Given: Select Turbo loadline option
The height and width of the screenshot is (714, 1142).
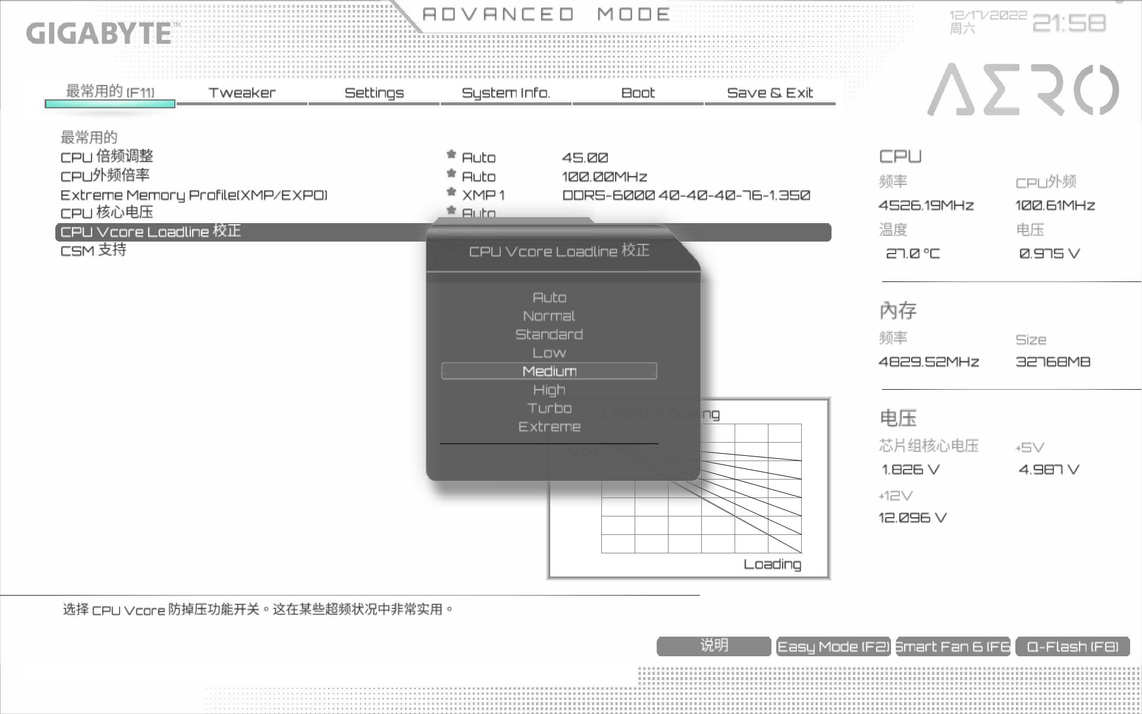Looking at the screenshot, I should [x=549, y=408].
